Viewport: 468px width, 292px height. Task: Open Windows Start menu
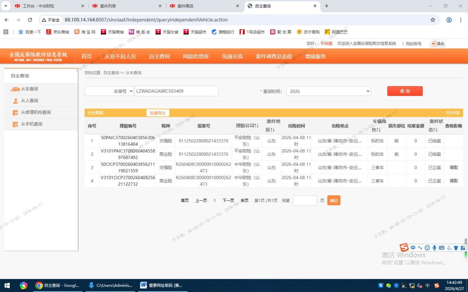coord(7,285)
